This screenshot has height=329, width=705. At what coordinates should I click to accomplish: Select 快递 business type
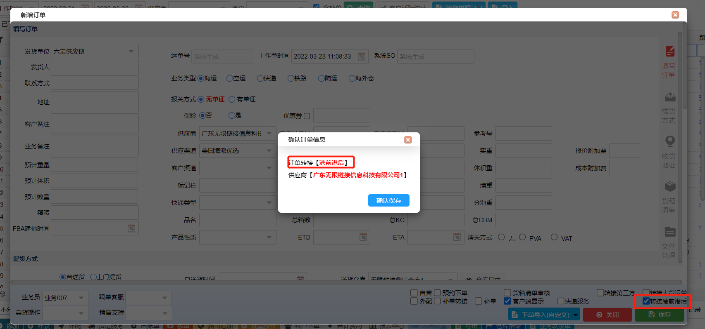(260, 78)
